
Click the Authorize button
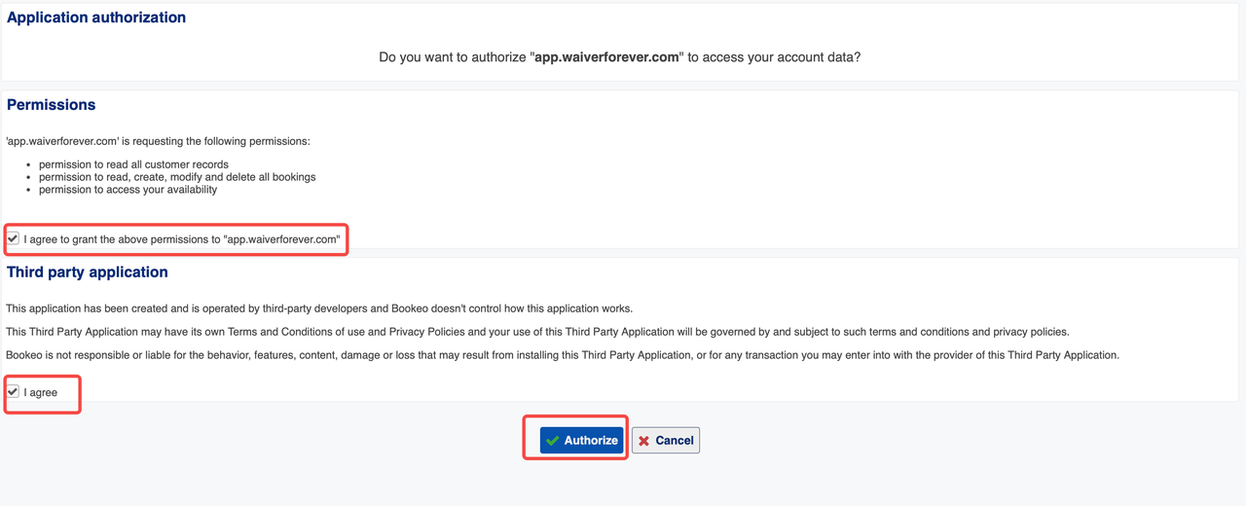click(581, 440)
